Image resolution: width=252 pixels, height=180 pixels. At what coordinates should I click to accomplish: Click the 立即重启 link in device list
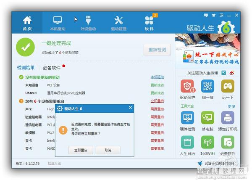[x=157, y=101]
